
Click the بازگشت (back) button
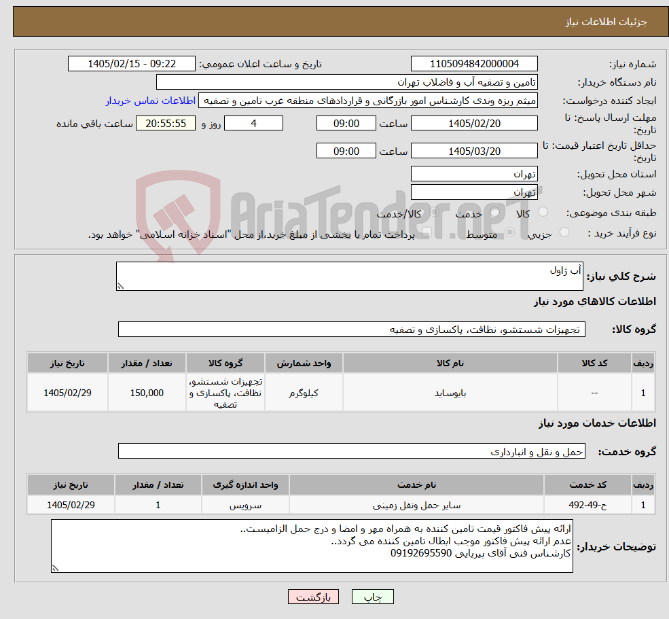pyautogui.click(x=313, y=597)
